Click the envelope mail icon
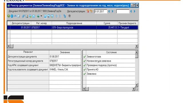Screen dimensions: 183x103 (x=34, y=16)
